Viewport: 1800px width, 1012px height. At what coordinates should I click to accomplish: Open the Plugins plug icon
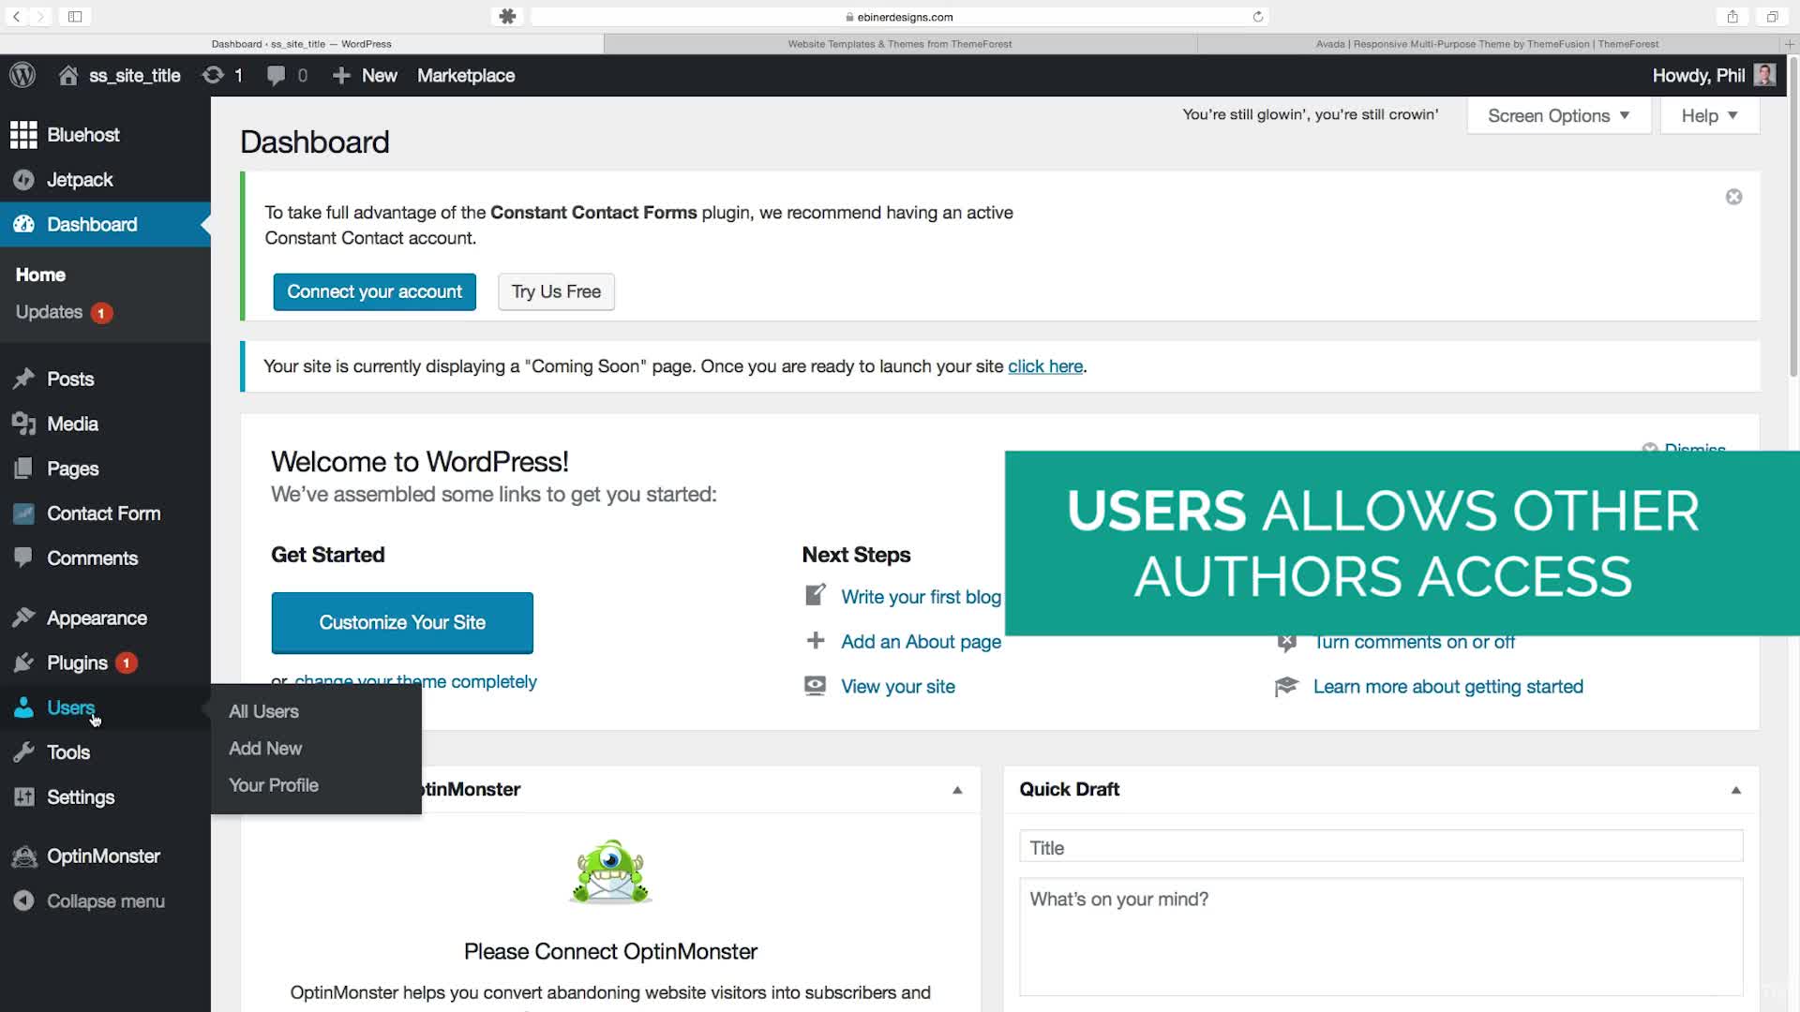23,662
